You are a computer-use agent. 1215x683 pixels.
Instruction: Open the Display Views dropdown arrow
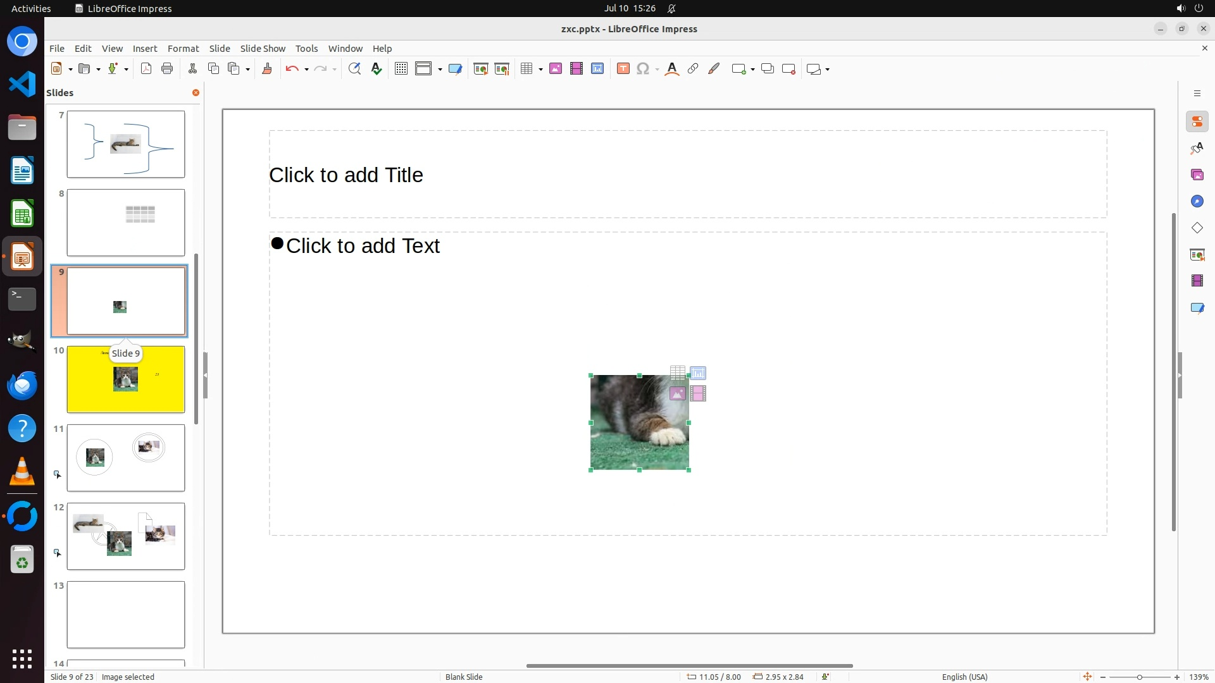440,69
